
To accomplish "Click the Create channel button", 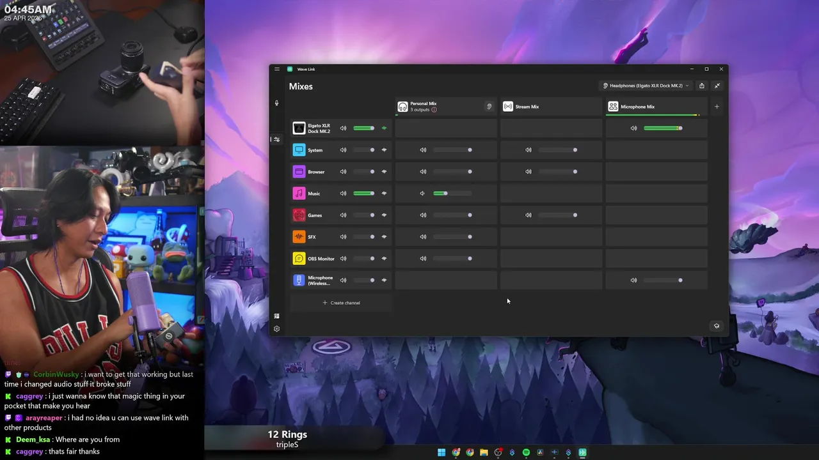I will 341,303.
